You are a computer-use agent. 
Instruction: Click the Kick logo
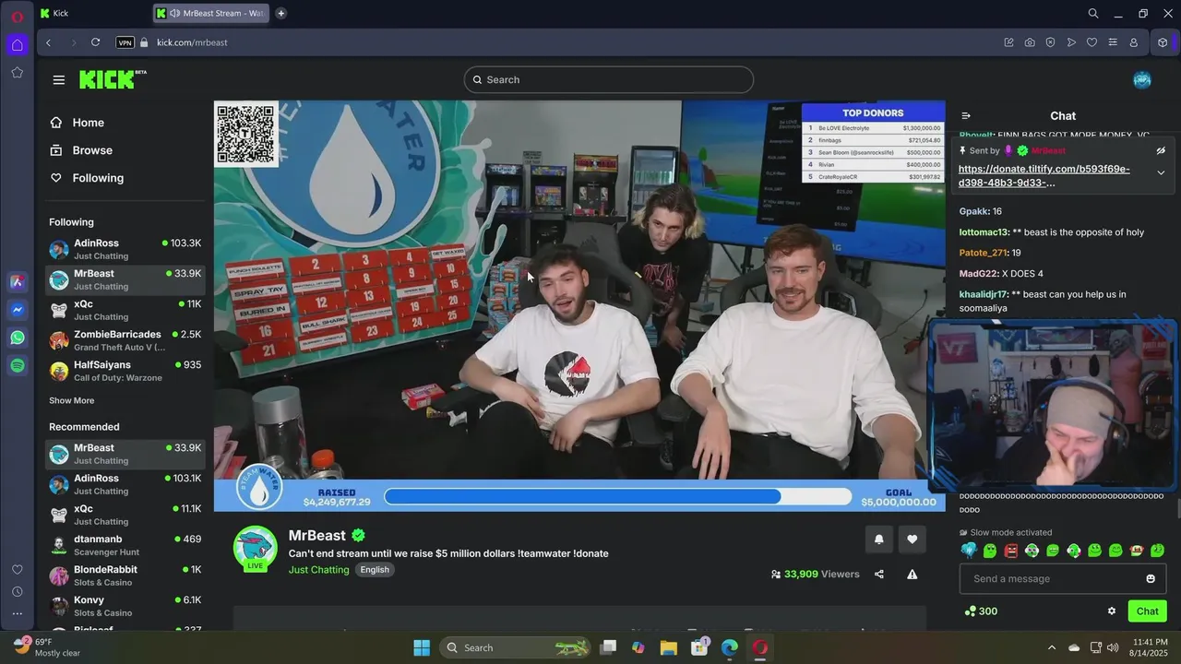[112, 79]
